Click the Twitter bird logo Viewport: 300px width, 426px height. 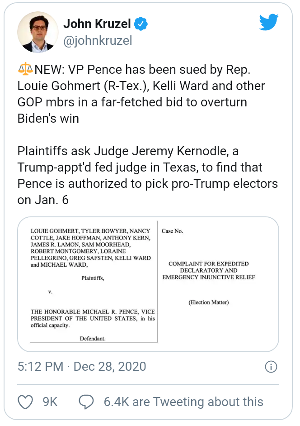coord(269,22)
